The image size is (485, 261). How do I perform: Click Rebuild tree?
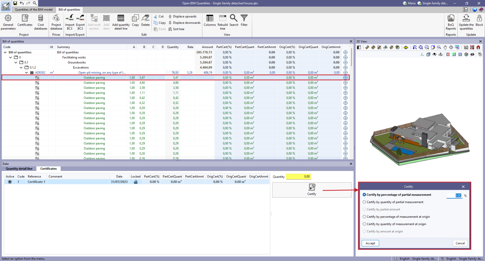223,22
